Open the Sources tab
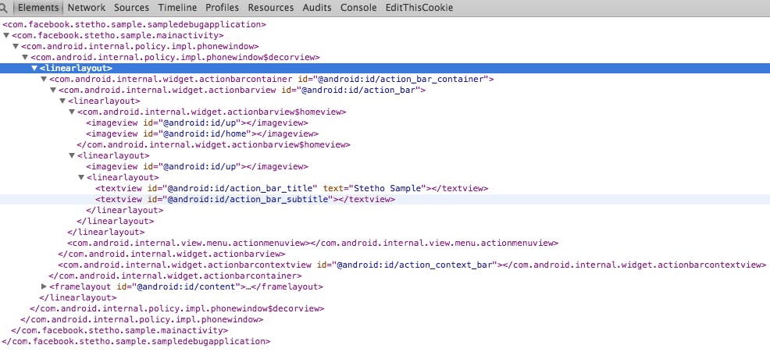 coord(131,8)
